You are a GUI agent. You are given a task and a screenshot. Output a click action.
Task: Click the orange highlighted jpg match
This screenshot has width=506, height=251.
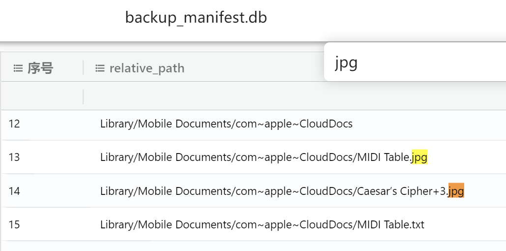(x=456, y=191)
